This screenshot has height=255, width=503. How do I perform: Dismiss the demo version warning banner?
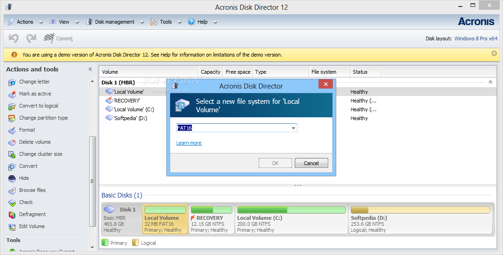(494, 53)
